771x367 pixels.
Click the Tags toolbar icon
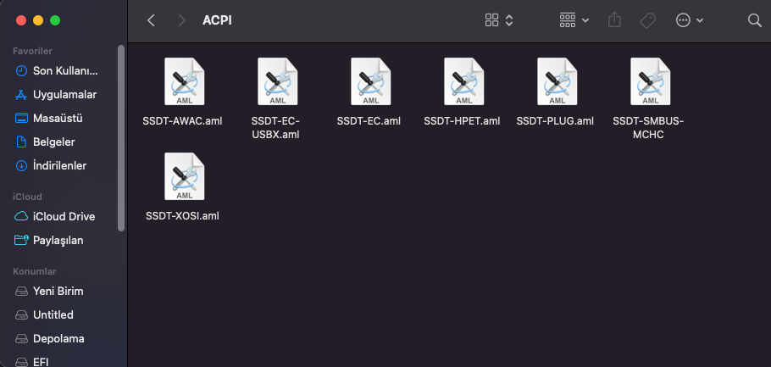647,20
